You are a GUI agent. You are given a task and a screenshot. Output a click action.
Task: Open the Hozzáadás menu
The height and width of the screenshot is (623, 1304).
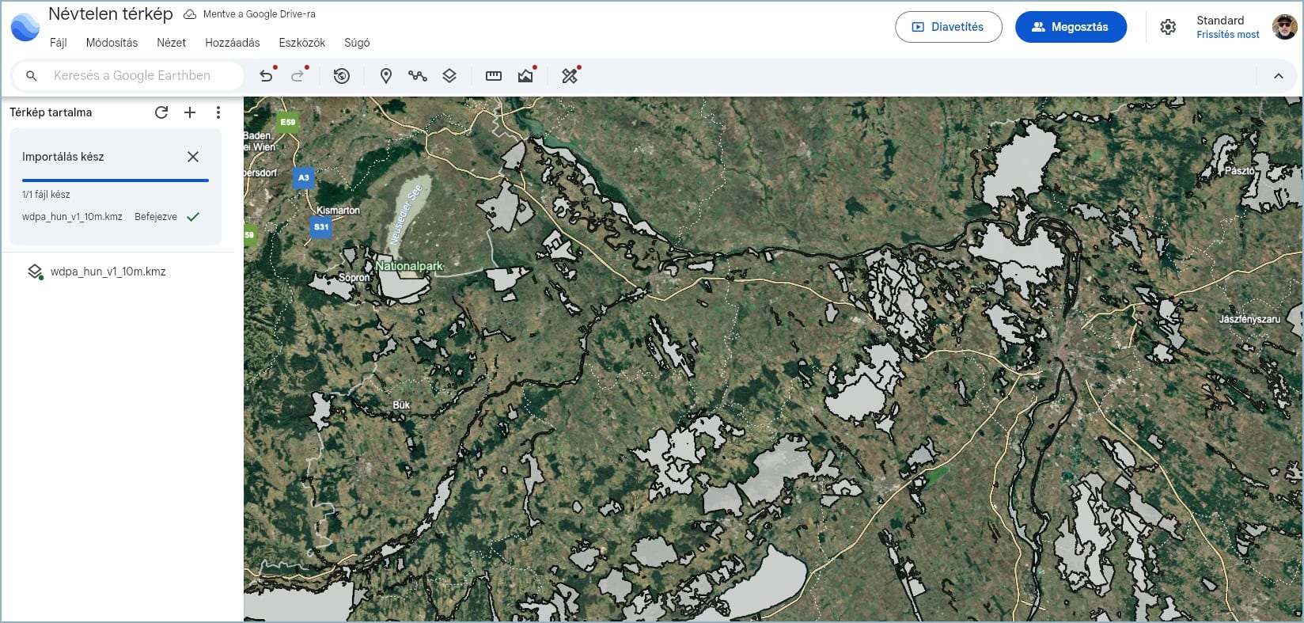233,43
